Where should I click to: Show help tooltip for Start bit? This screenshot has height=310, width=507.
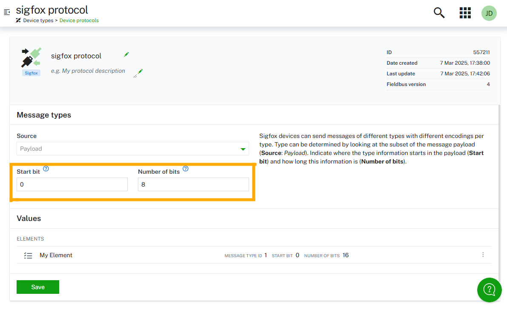coord(46,169)
